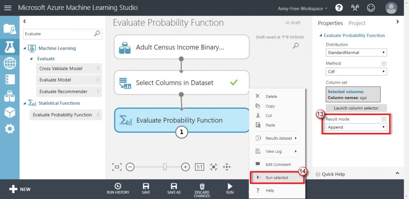Open the Datasets cylinders sidebar icon
The height and width of the screenshot is (199, 409).
point(10,96)
